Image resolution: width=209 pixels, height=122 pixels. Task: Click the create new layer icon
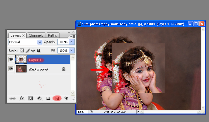click(x=57, y=98)
